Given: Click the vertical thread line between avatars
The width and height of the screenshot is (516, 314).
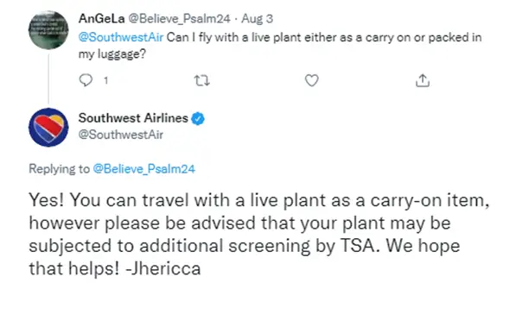Looking at the screenshot, I should 48,78.
